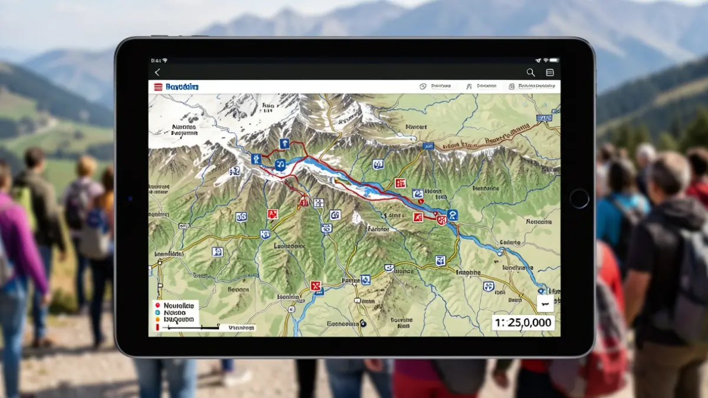The image size is (708, 398).
Task: Open the red hamburger menu
Action: (x=158, y=87)
